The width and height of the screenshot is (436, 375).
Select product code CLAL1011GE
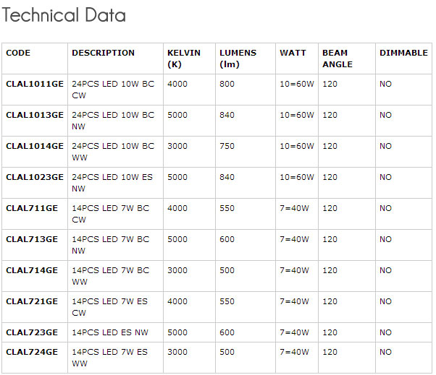(35, 84)
